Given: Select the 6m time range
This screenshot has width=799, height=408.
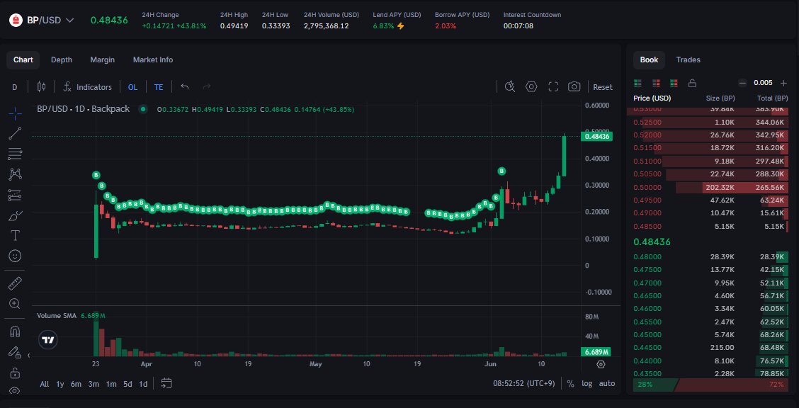Looking at the screenshot, I should (76, 383).
